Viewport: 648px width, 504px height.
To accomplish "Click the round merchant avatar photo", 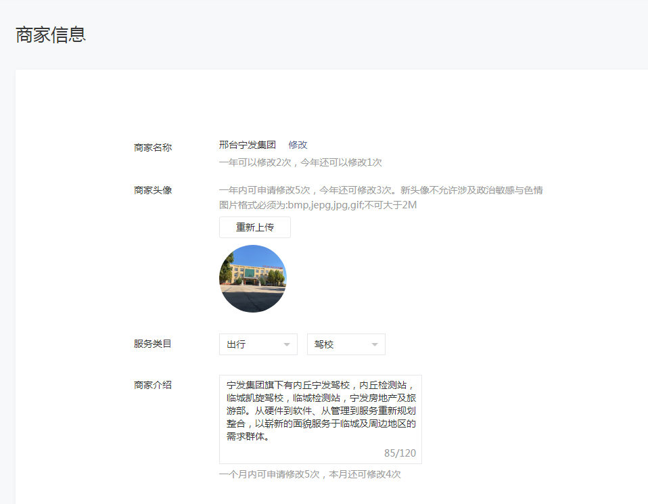I will (x=253, y=279).
